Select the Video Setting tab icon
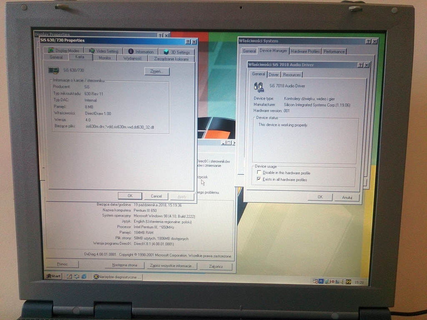 (x=92, y=51)
